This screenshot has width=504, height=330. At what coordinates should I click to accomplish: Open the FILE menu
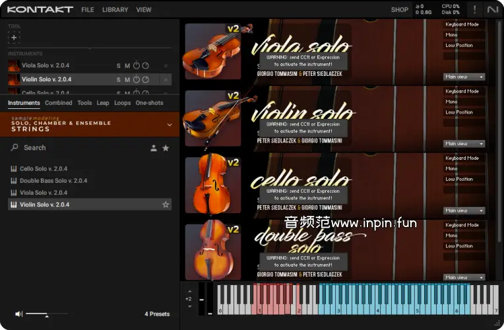click(88, 10)
